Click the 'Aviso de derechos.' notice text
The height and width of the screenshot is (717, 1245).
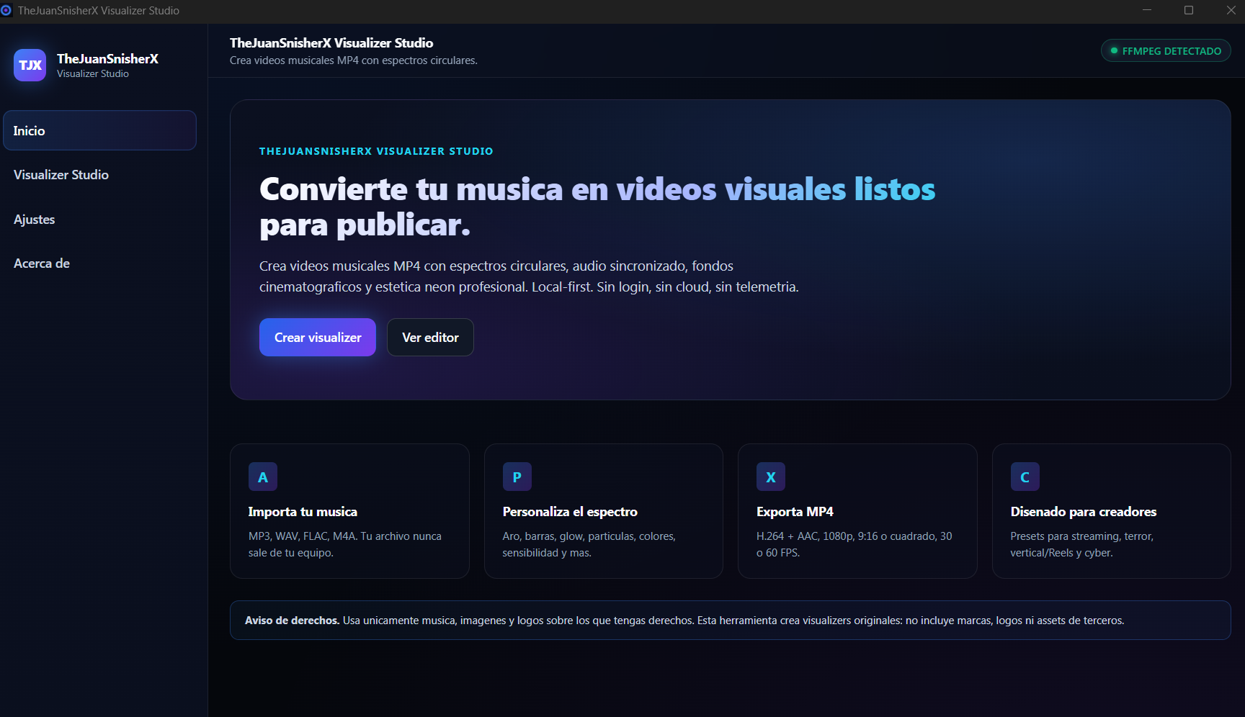[292, 621]
